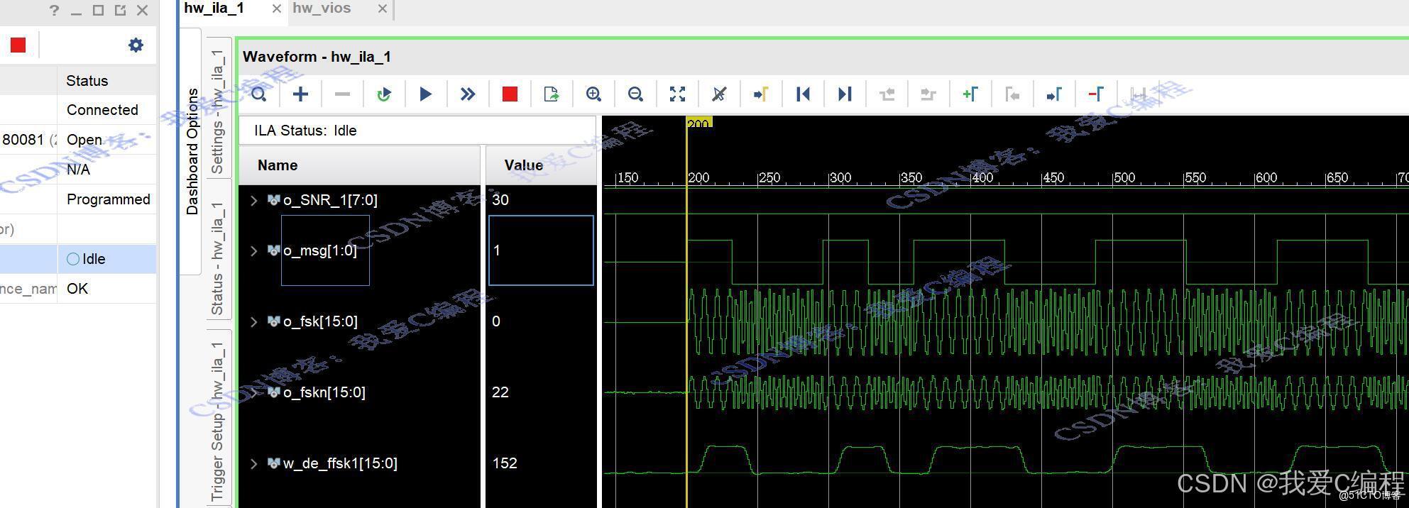Expand the o_fskn[15:0] bus
Screen dimensions: 1409x508
click(254, 392)
